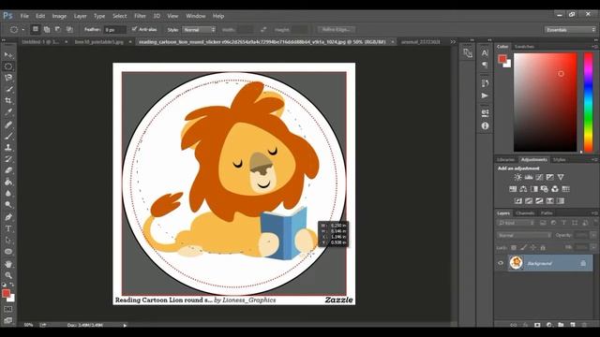Open the Actions panel play icon
Image resolution: width=600 pixels, height=337 pixels.
[x=485, y=95]
